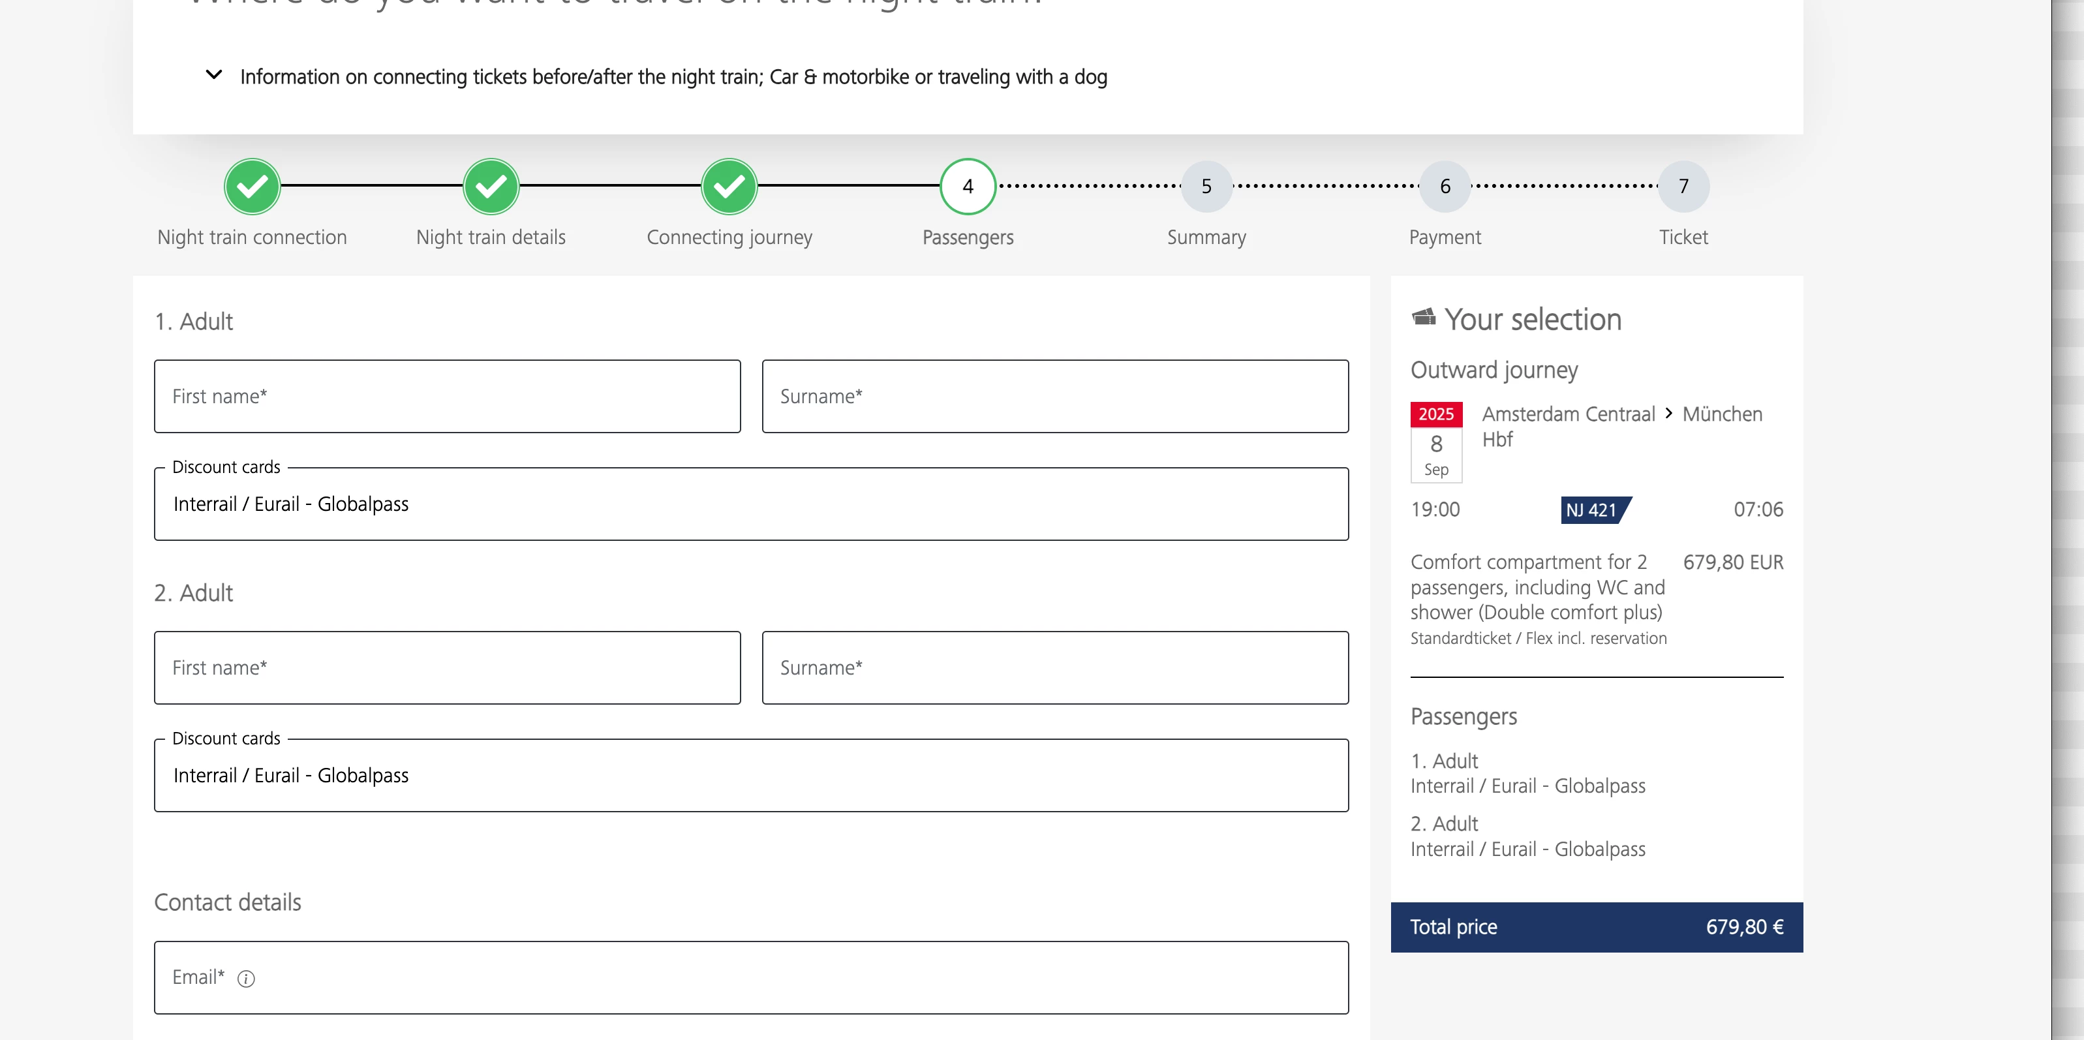
Task: Click the Email contact field
Action: [751, 977]
